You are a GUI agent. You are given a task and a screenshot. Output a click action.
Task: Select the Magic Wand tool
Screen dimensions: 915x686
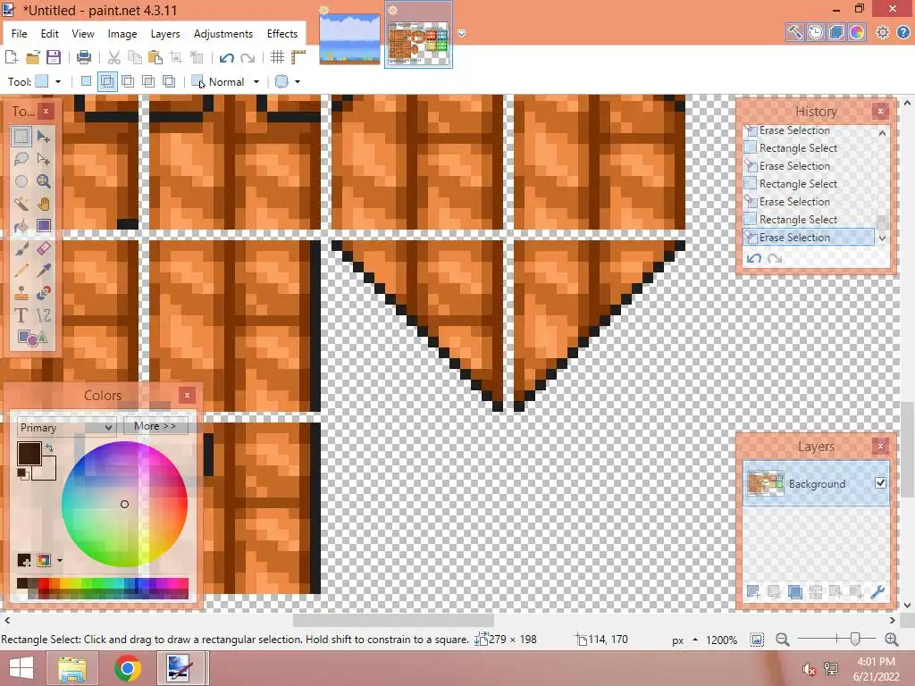point(21,204)
